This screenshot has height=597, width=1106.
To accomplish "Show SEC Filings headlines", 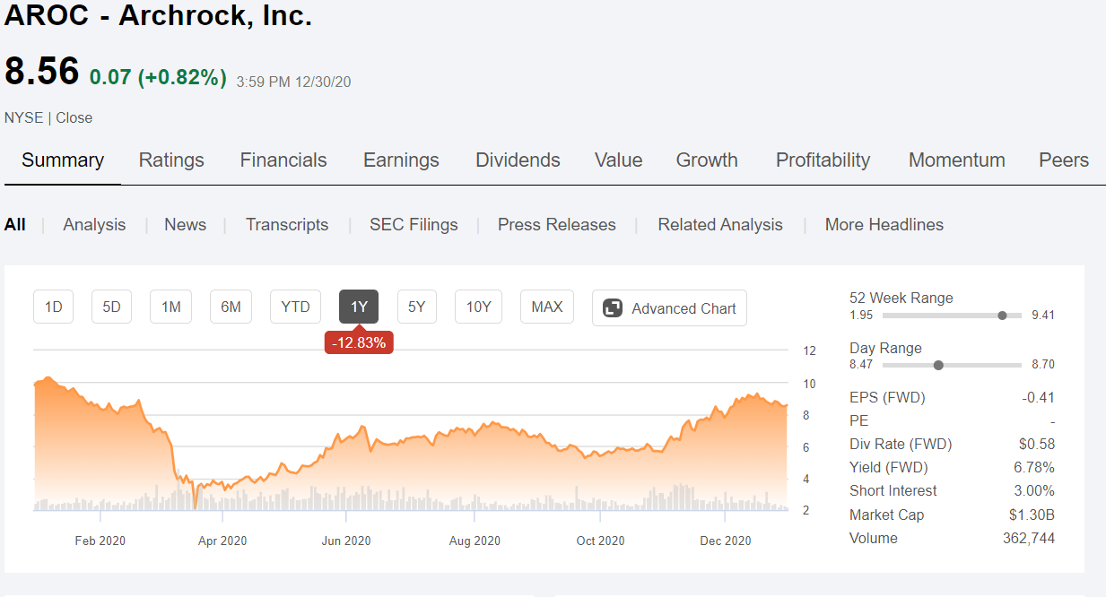I will pos(414,225).
